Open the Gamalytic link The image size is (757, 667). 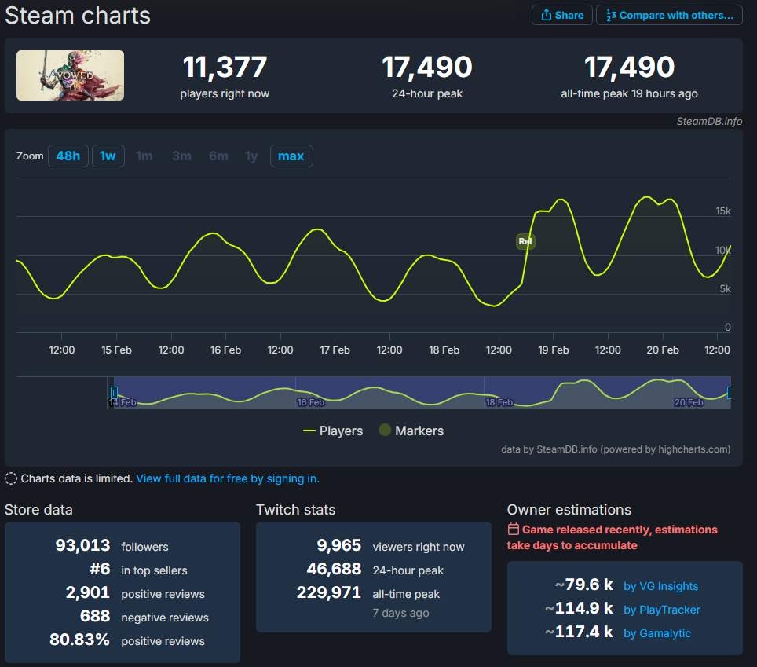click(x=657, y=633)
